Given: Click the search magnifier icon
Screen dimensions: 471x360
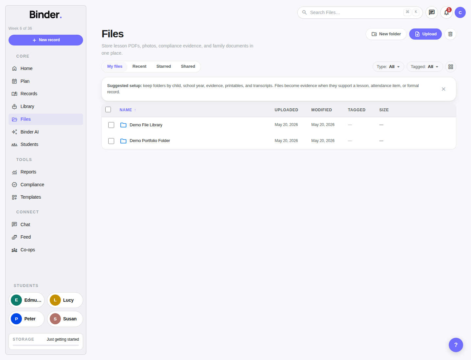Looking at the screenshot, I should 305,12.
